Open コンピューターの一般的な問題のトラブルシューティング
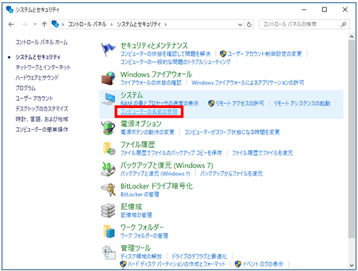 [176, 62]
